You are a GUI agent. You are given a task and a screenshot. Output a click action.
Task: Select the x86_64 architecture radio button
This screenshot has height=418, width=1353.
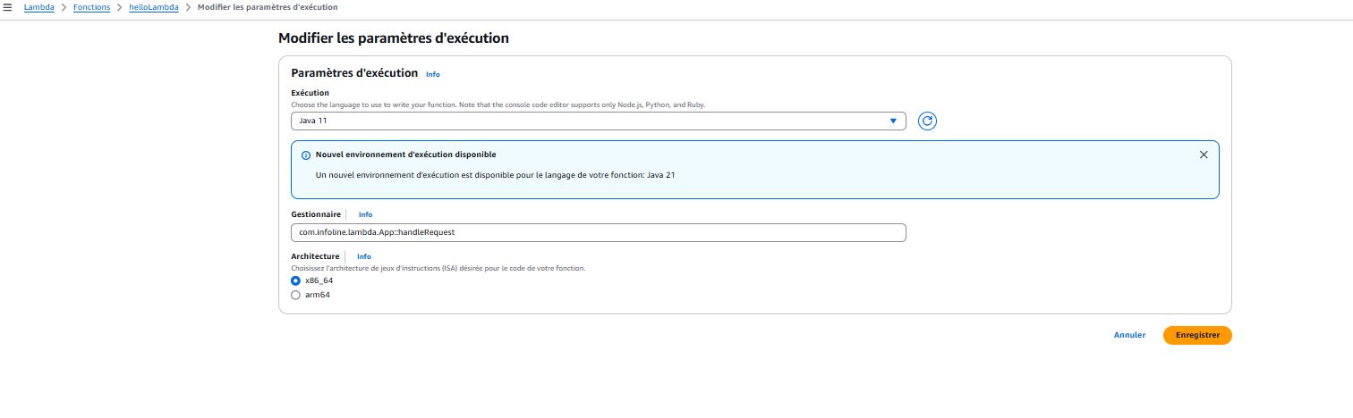point(296,280)
